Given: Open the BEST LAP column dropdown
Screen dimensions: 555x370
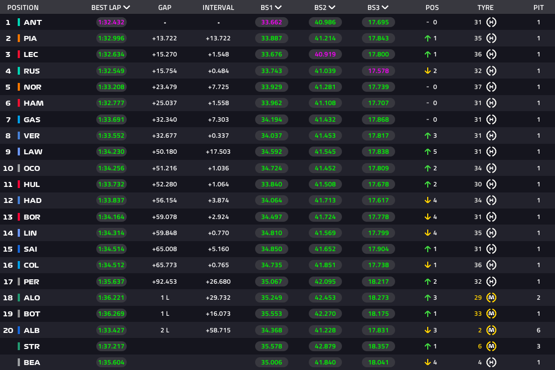Looking at the screenshot, I should coord(127,8).
